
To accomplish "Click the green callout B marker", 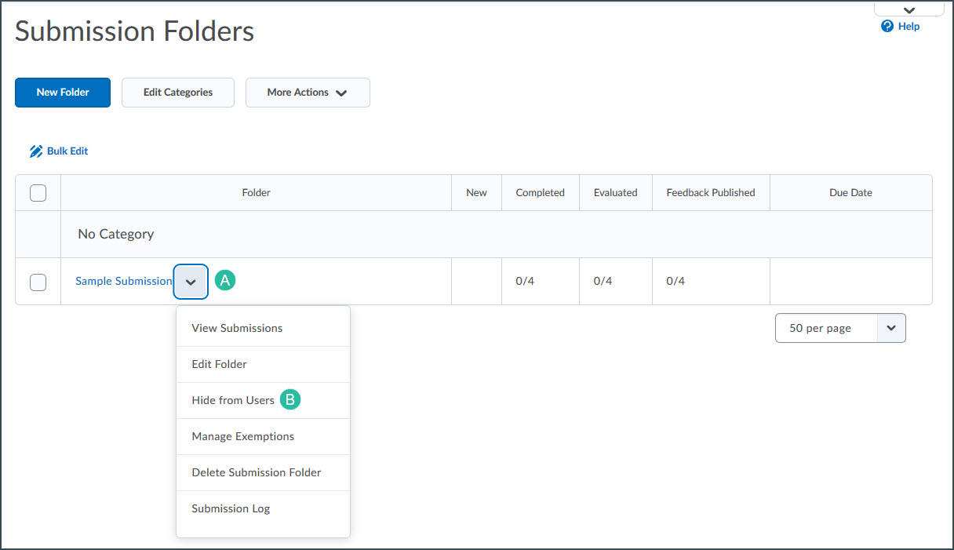I will [290, 399].
